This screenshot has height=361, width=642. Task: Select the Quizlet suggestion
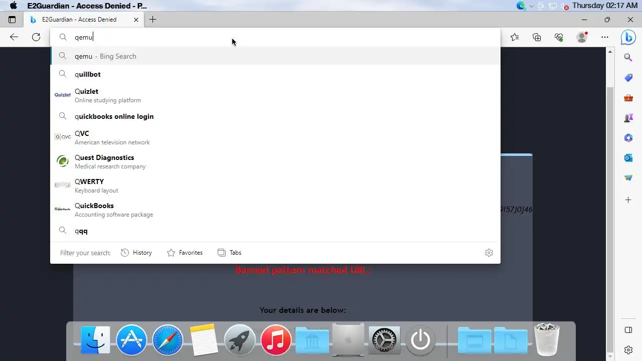pos(275,95)
